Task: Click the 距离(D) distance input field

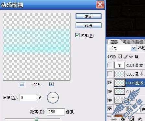Action: [x=56, y=112]
